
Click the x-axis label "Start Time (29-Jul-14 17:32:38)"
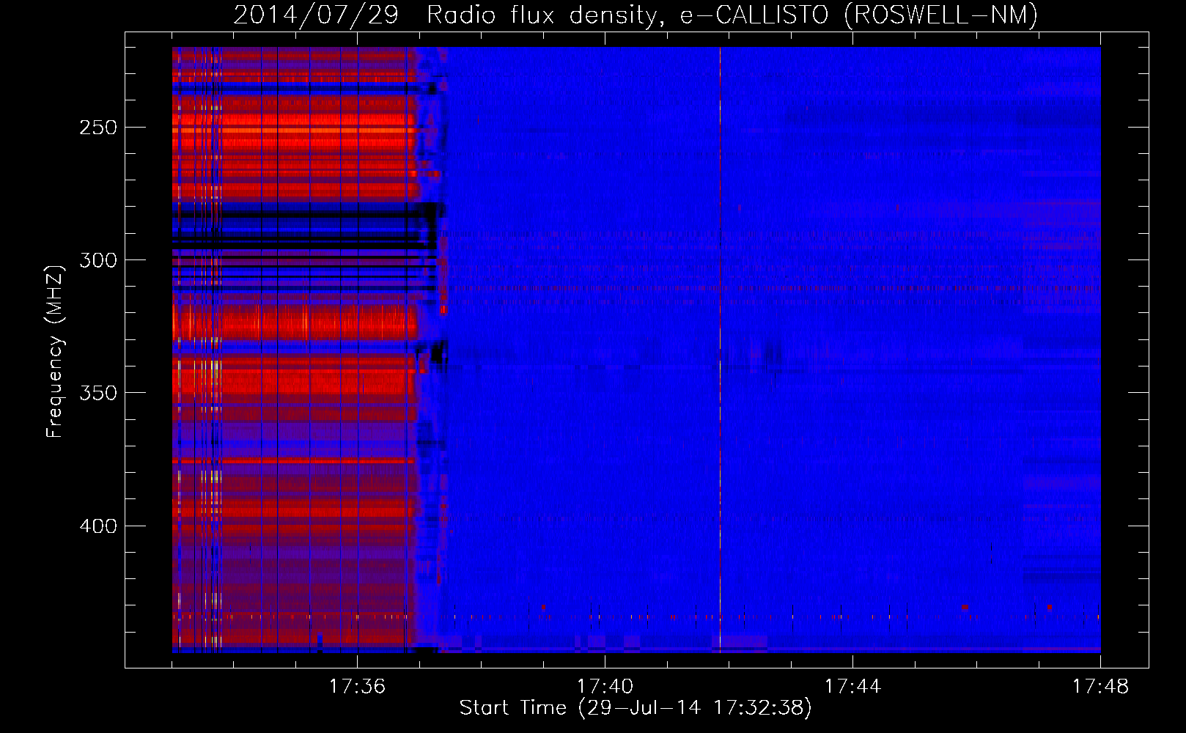(636, 708)
